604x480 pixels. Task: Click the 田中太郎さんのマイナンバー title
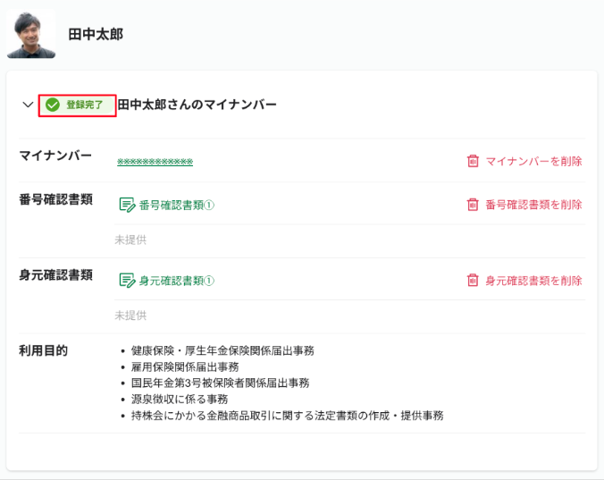(x=197, y=105)
